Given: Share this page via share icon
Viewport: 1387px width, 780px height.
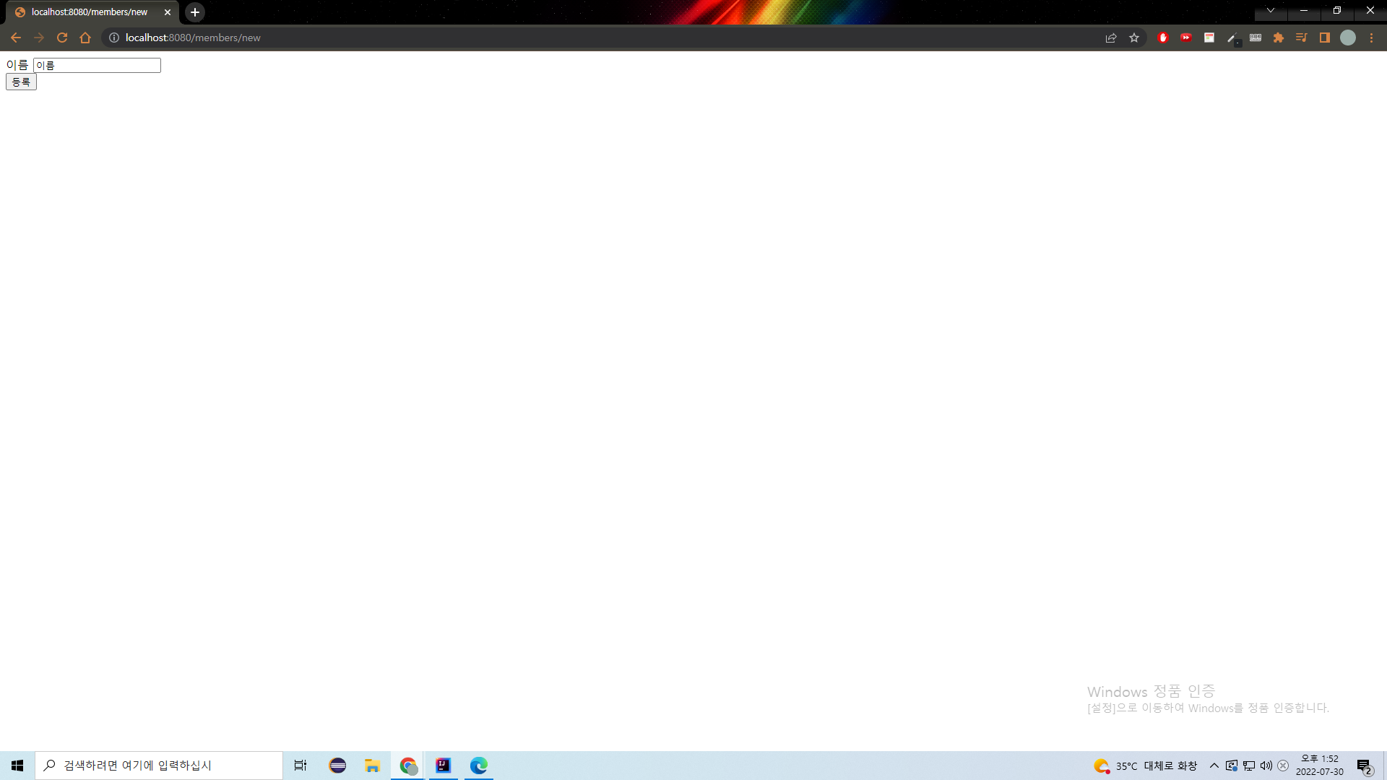Looking at the screenshot, I should pos(1111,38).
